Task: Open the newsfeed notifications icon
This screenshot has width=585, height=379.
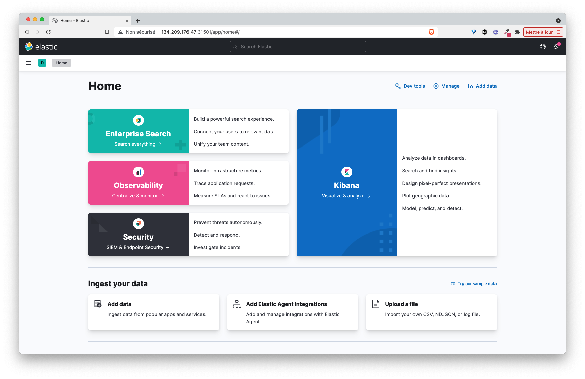Action: click(x=556, y=47)
